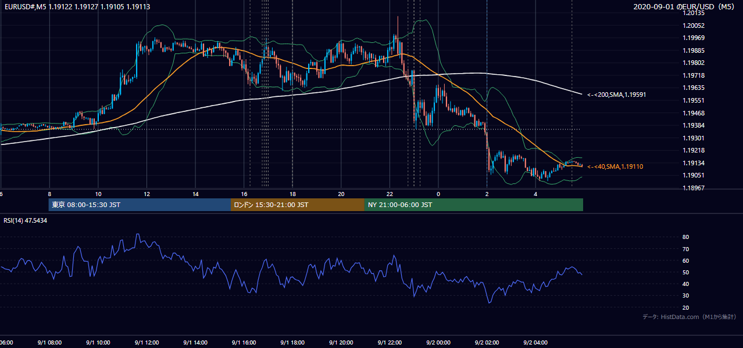Click the HistData.com data source credit

tap(690, 317)
